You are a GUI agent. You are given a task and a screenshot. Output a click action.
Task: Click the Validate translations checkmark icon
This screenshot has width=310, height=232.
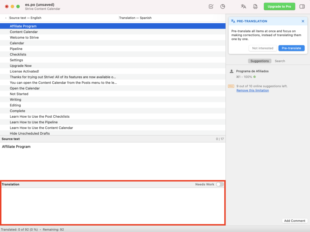click(211, 7)
